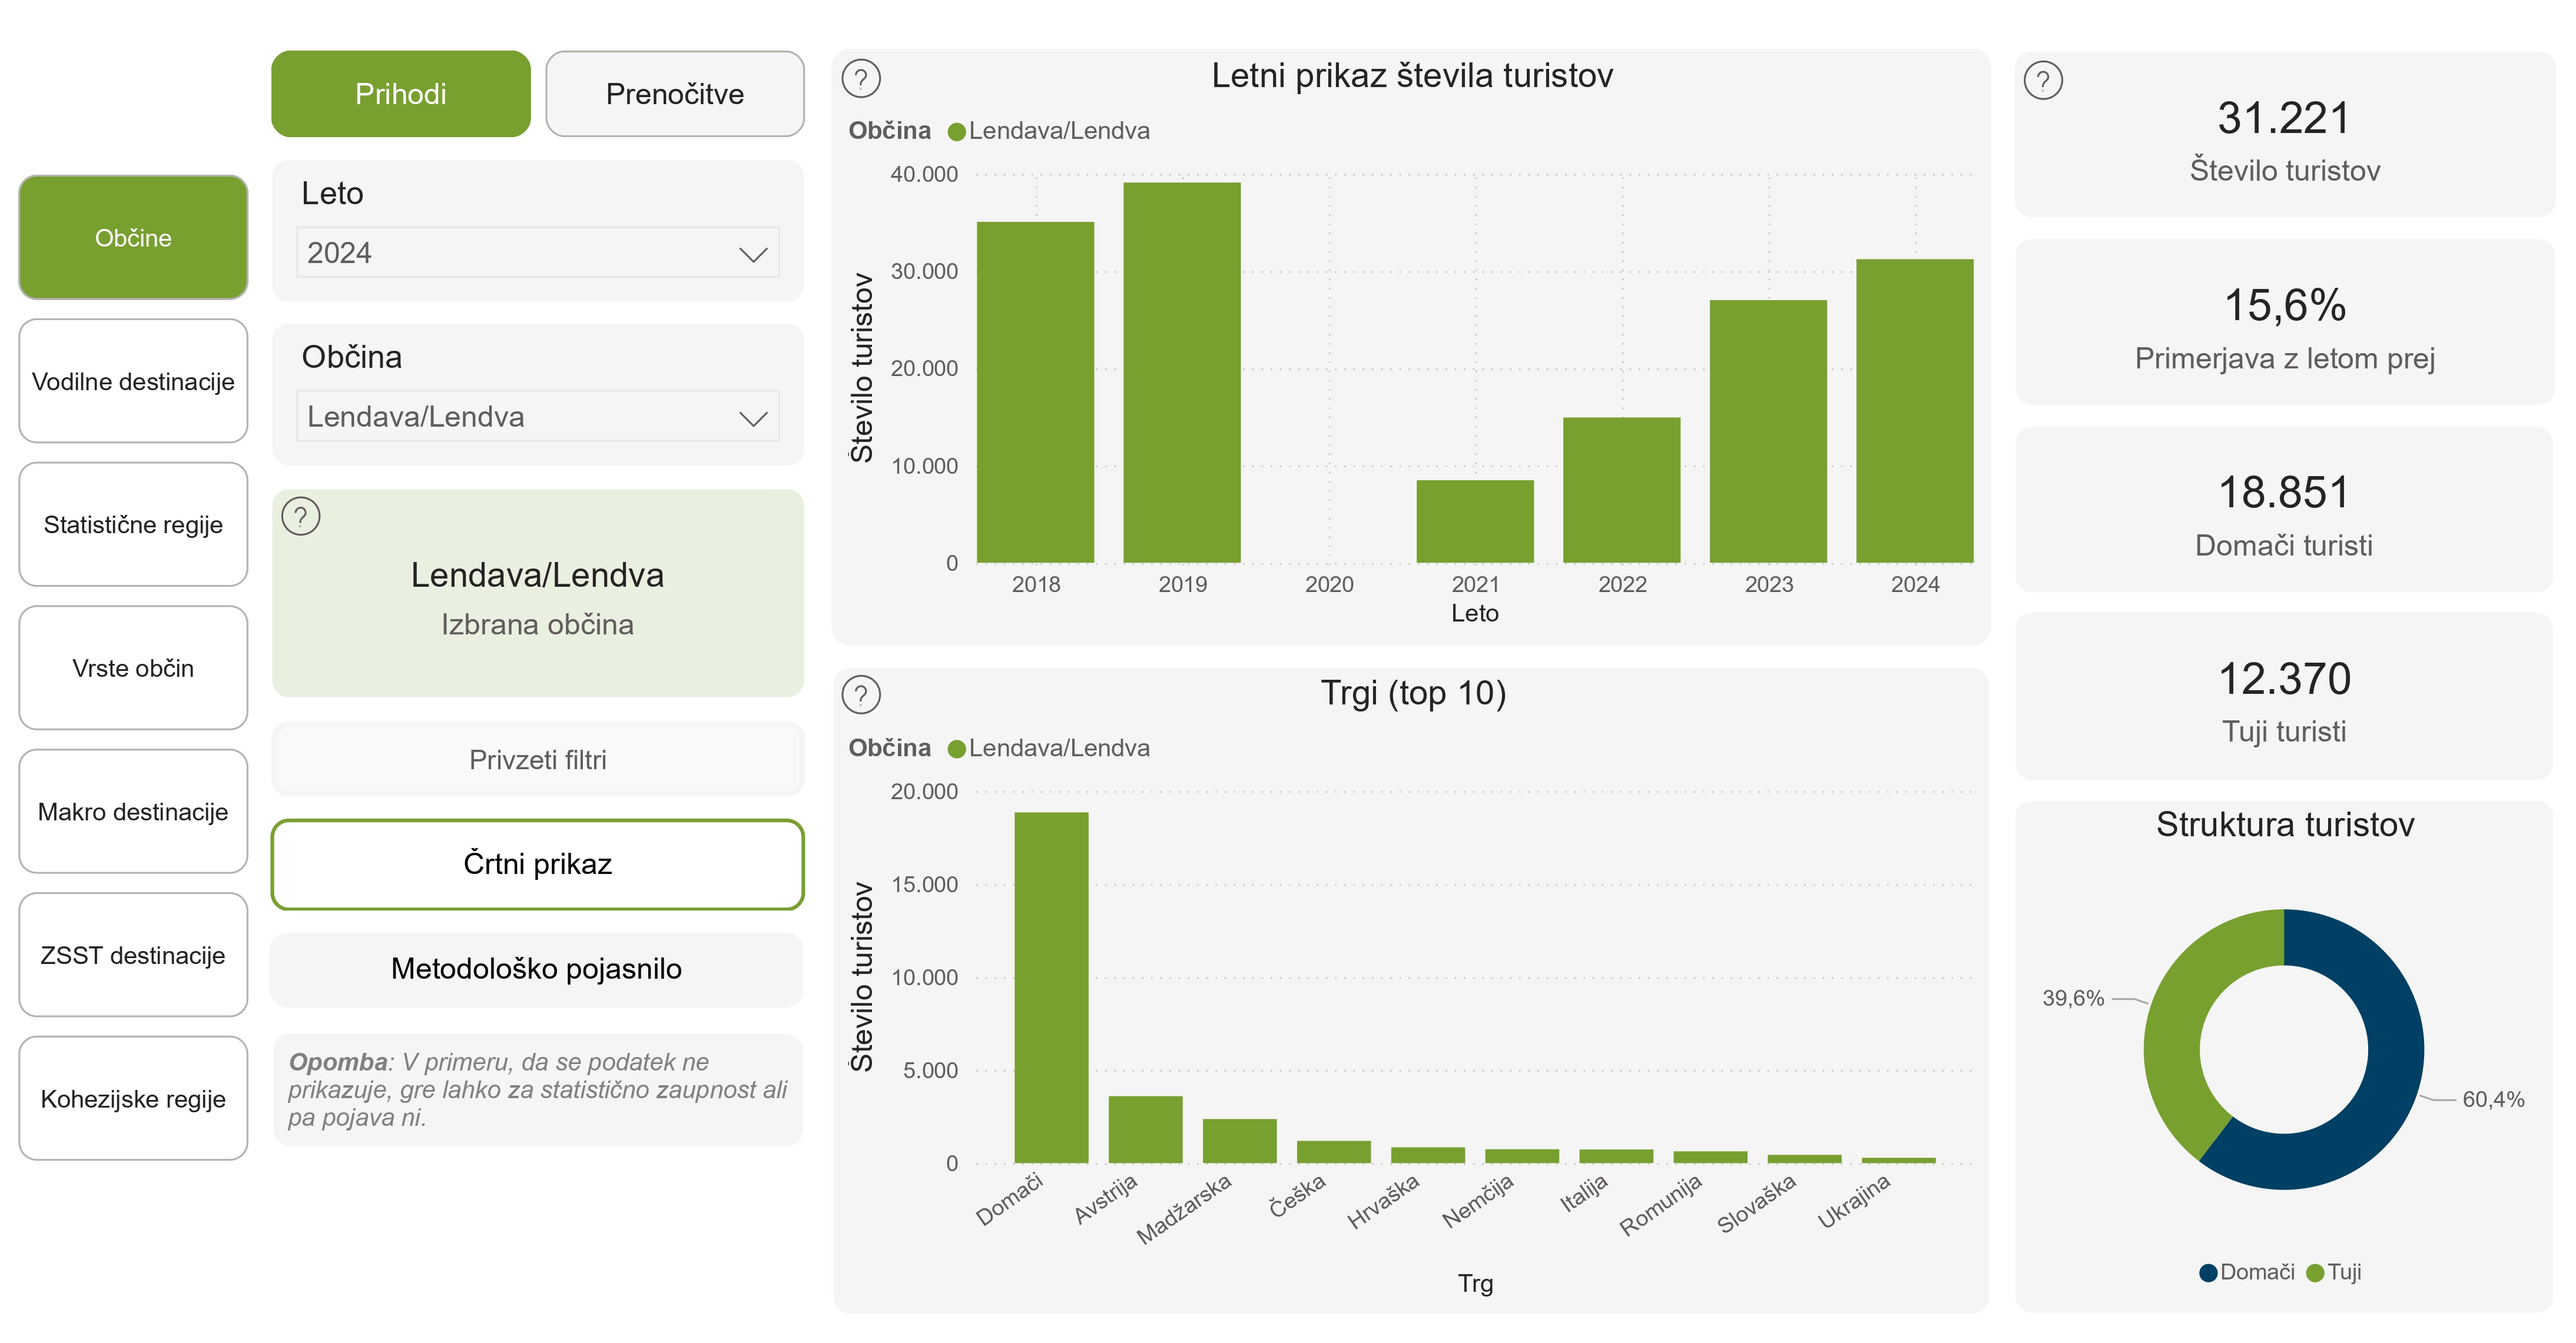
Task: Switch to Prenočitve view
Action: 674,94
